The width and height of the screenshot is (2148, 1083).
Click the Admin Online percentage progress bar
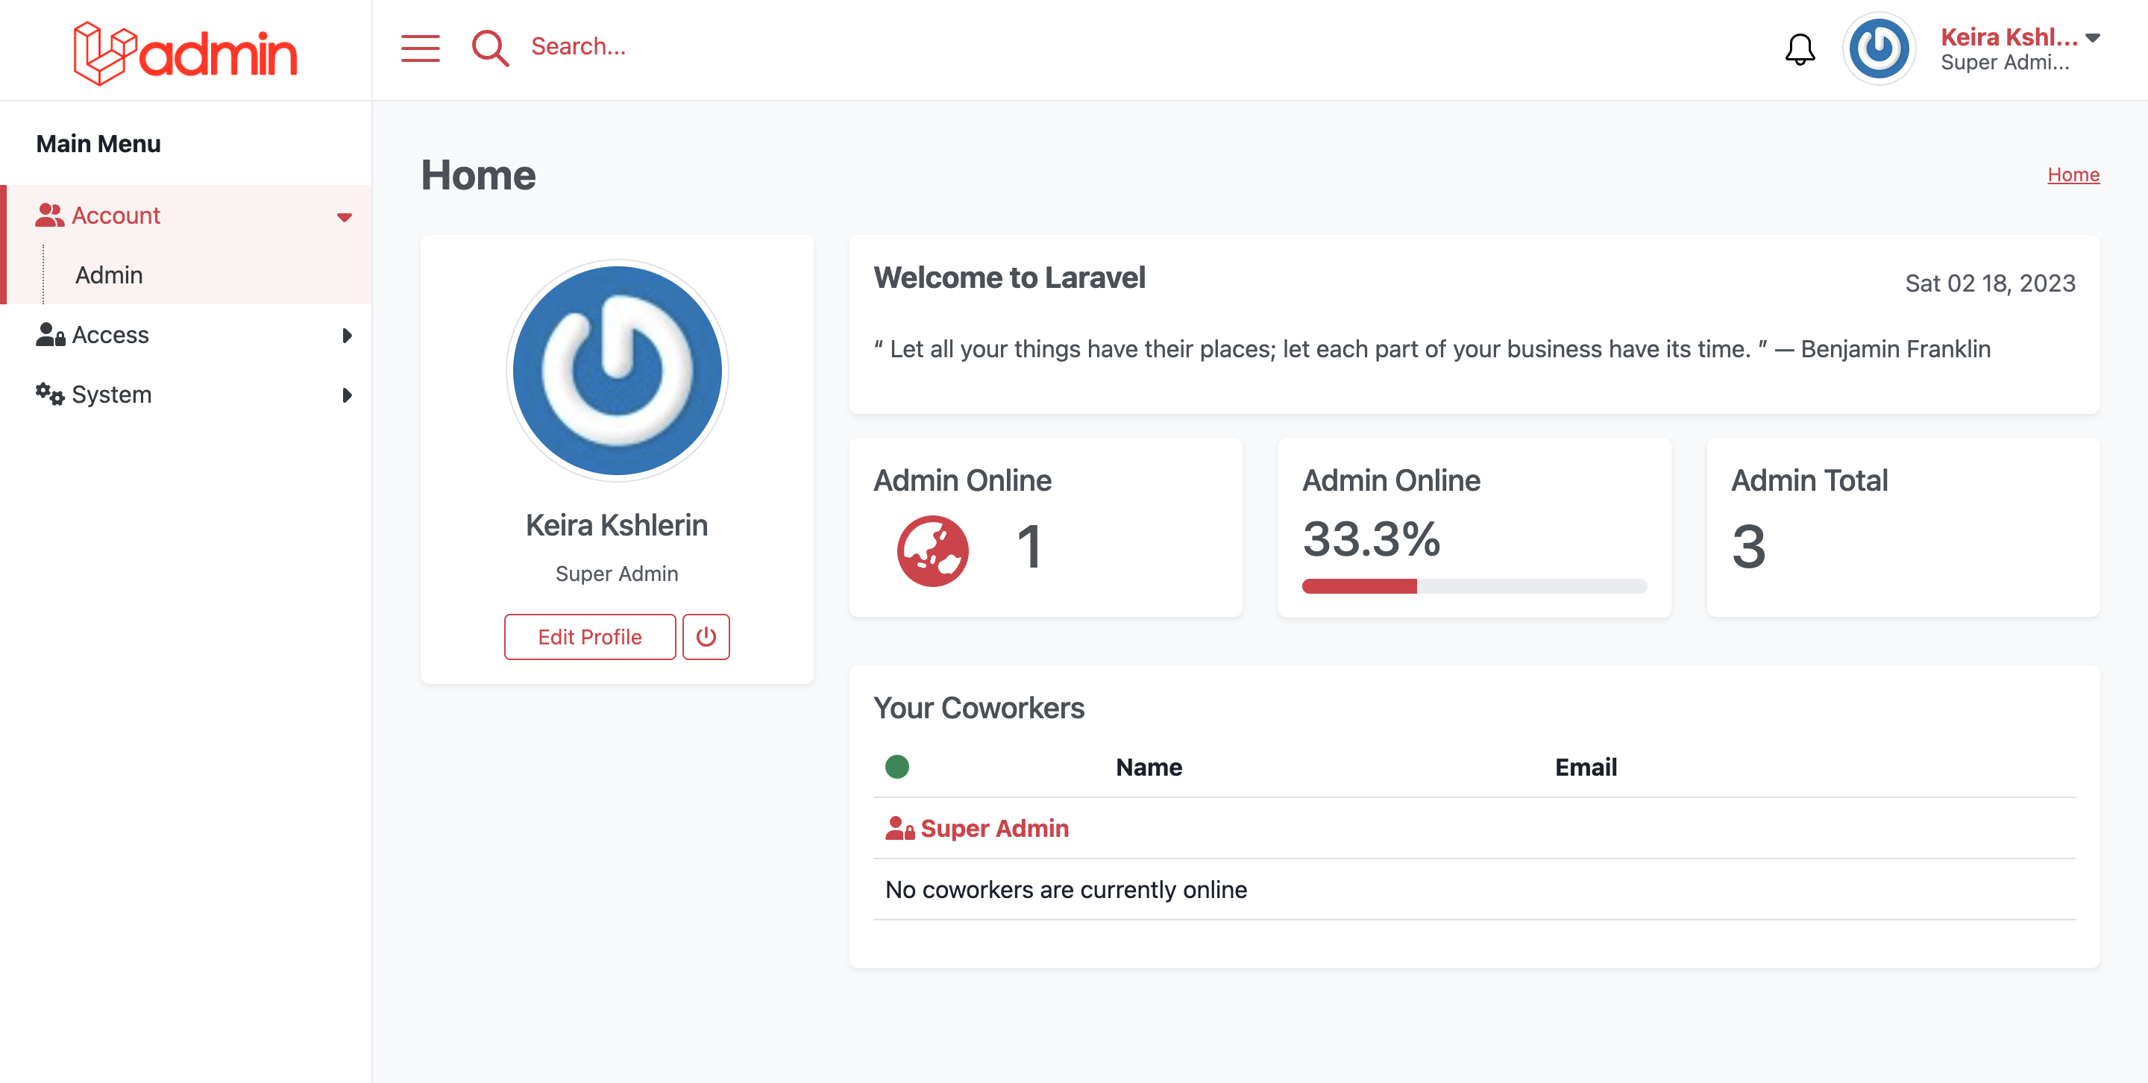click(1474, 586)
